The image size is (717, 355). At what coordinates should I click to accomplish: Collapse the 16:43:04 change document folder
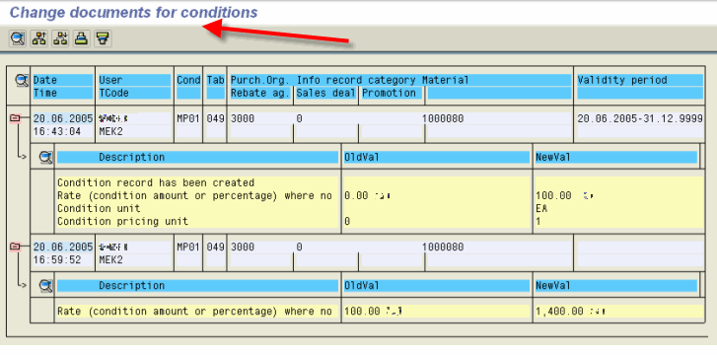15,118
